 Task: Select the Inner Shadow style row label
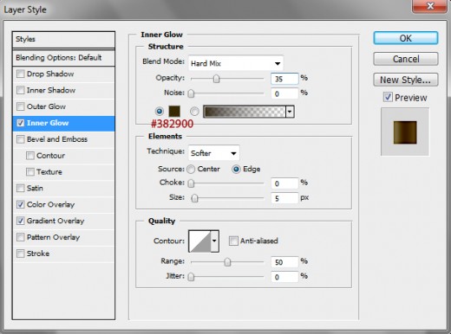pyautogui.click(x=51, y=90)
